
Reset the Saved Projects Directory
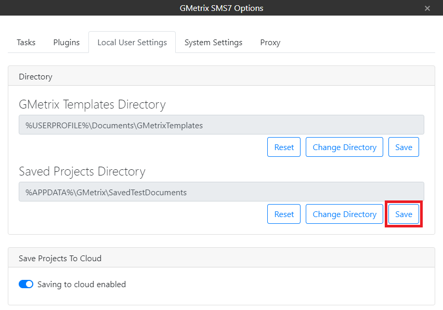284,214
